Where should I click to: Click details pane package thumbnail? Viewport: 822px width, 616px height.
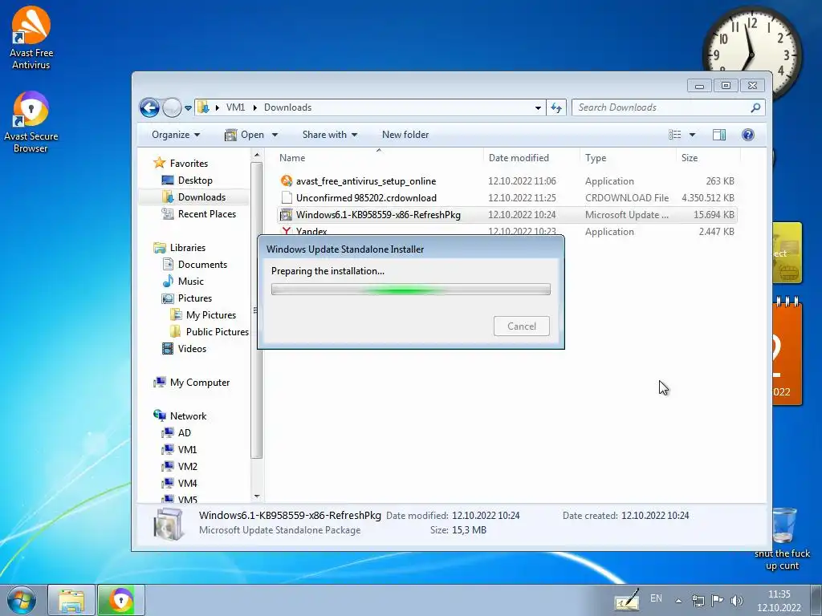[x=169, y=523]
